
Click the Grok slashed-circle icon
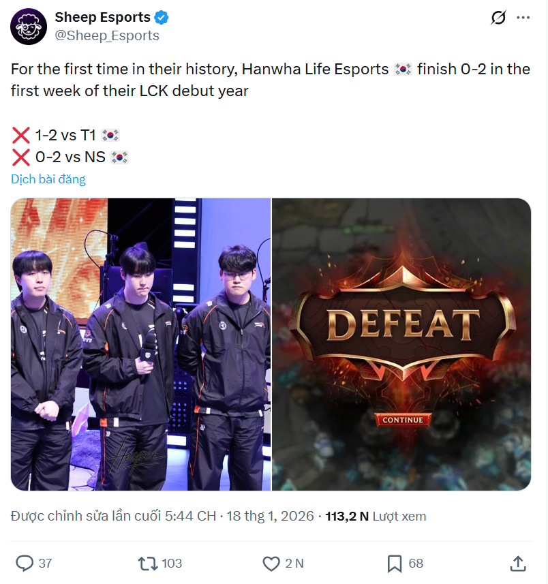(x=498, y=18)
